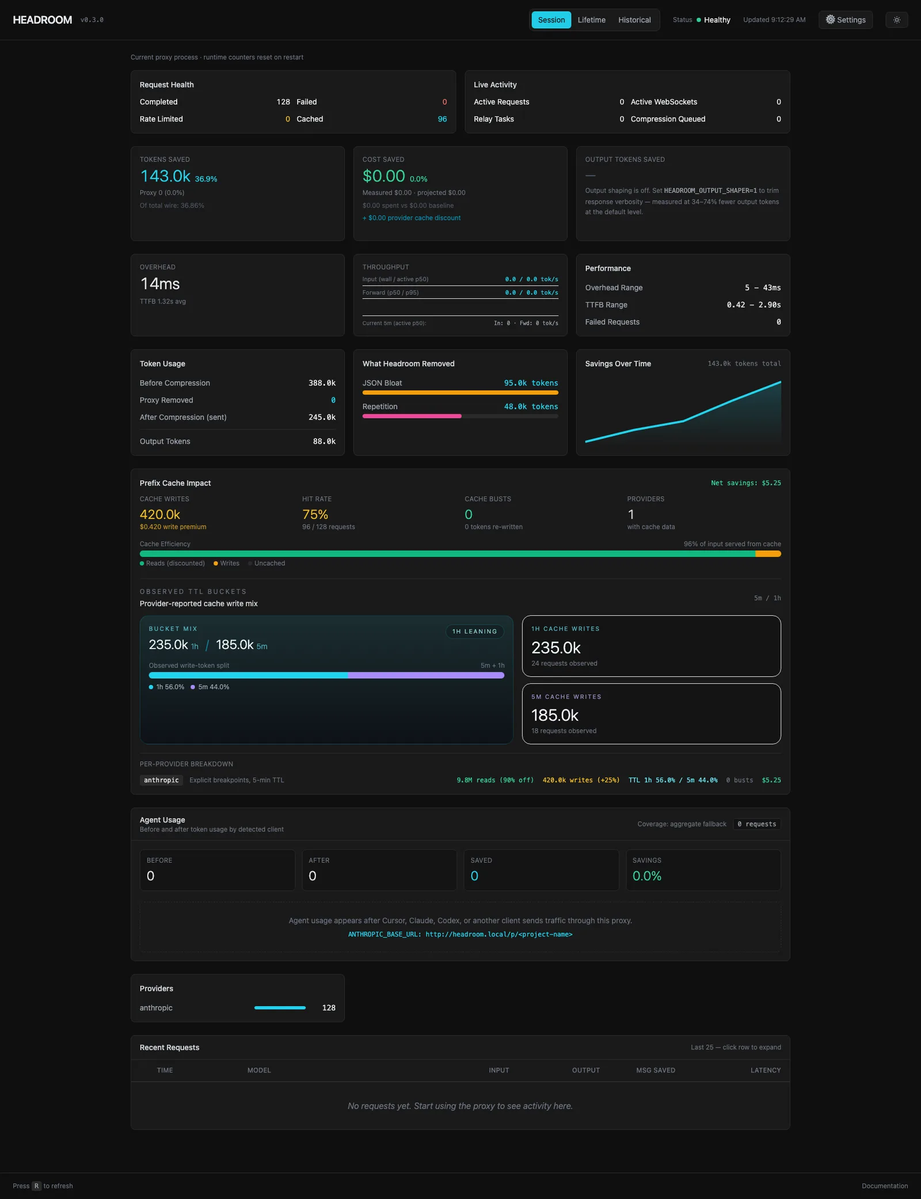Open the 5M Cache Writes card

651,714
